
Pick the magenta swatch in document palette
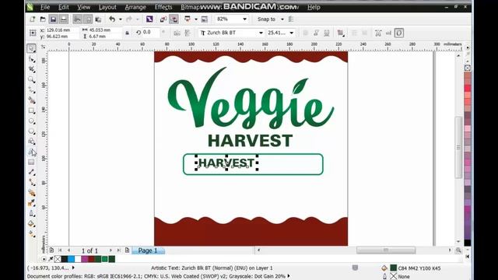(85, 259)
